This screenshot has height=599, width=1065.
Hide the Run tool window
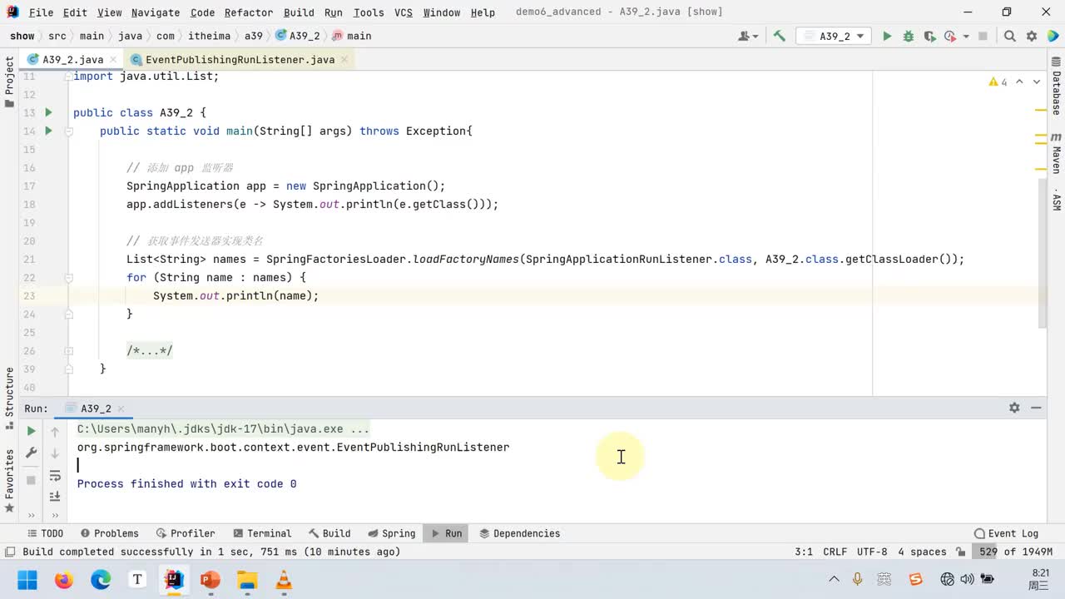1036,408
